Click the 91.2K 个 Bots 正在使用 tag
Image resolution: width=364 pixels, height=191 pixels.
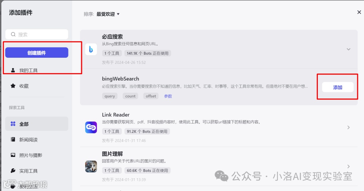pyautogui.click(x=147, y=131)
